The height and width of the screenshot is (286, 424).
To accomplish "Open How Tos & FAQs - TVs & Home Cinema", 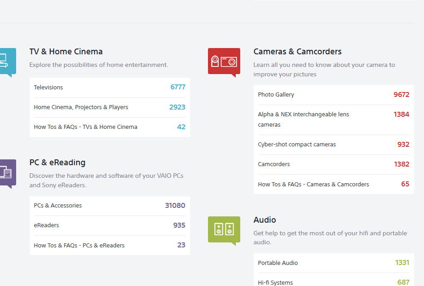I will click(x=86, y=127).
